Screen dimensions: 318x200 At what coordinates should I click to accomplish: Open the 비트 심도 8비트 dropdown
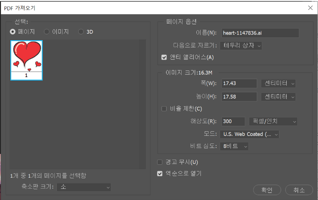tap(234, 146)
